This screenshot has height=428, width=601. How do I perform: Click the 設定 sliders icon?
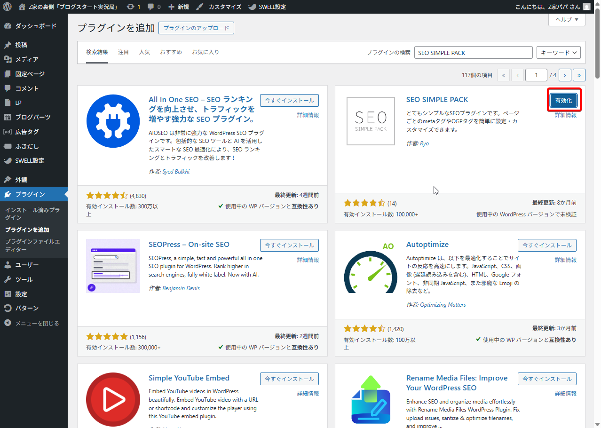pos(8,294)
